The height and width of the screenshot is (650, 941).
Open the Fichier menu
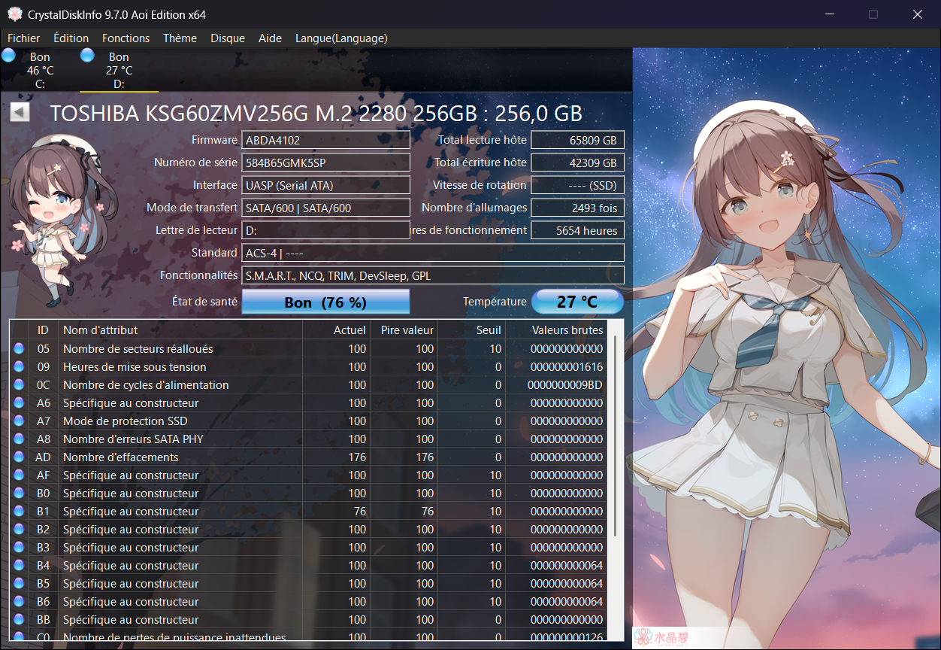coord(24,38)
